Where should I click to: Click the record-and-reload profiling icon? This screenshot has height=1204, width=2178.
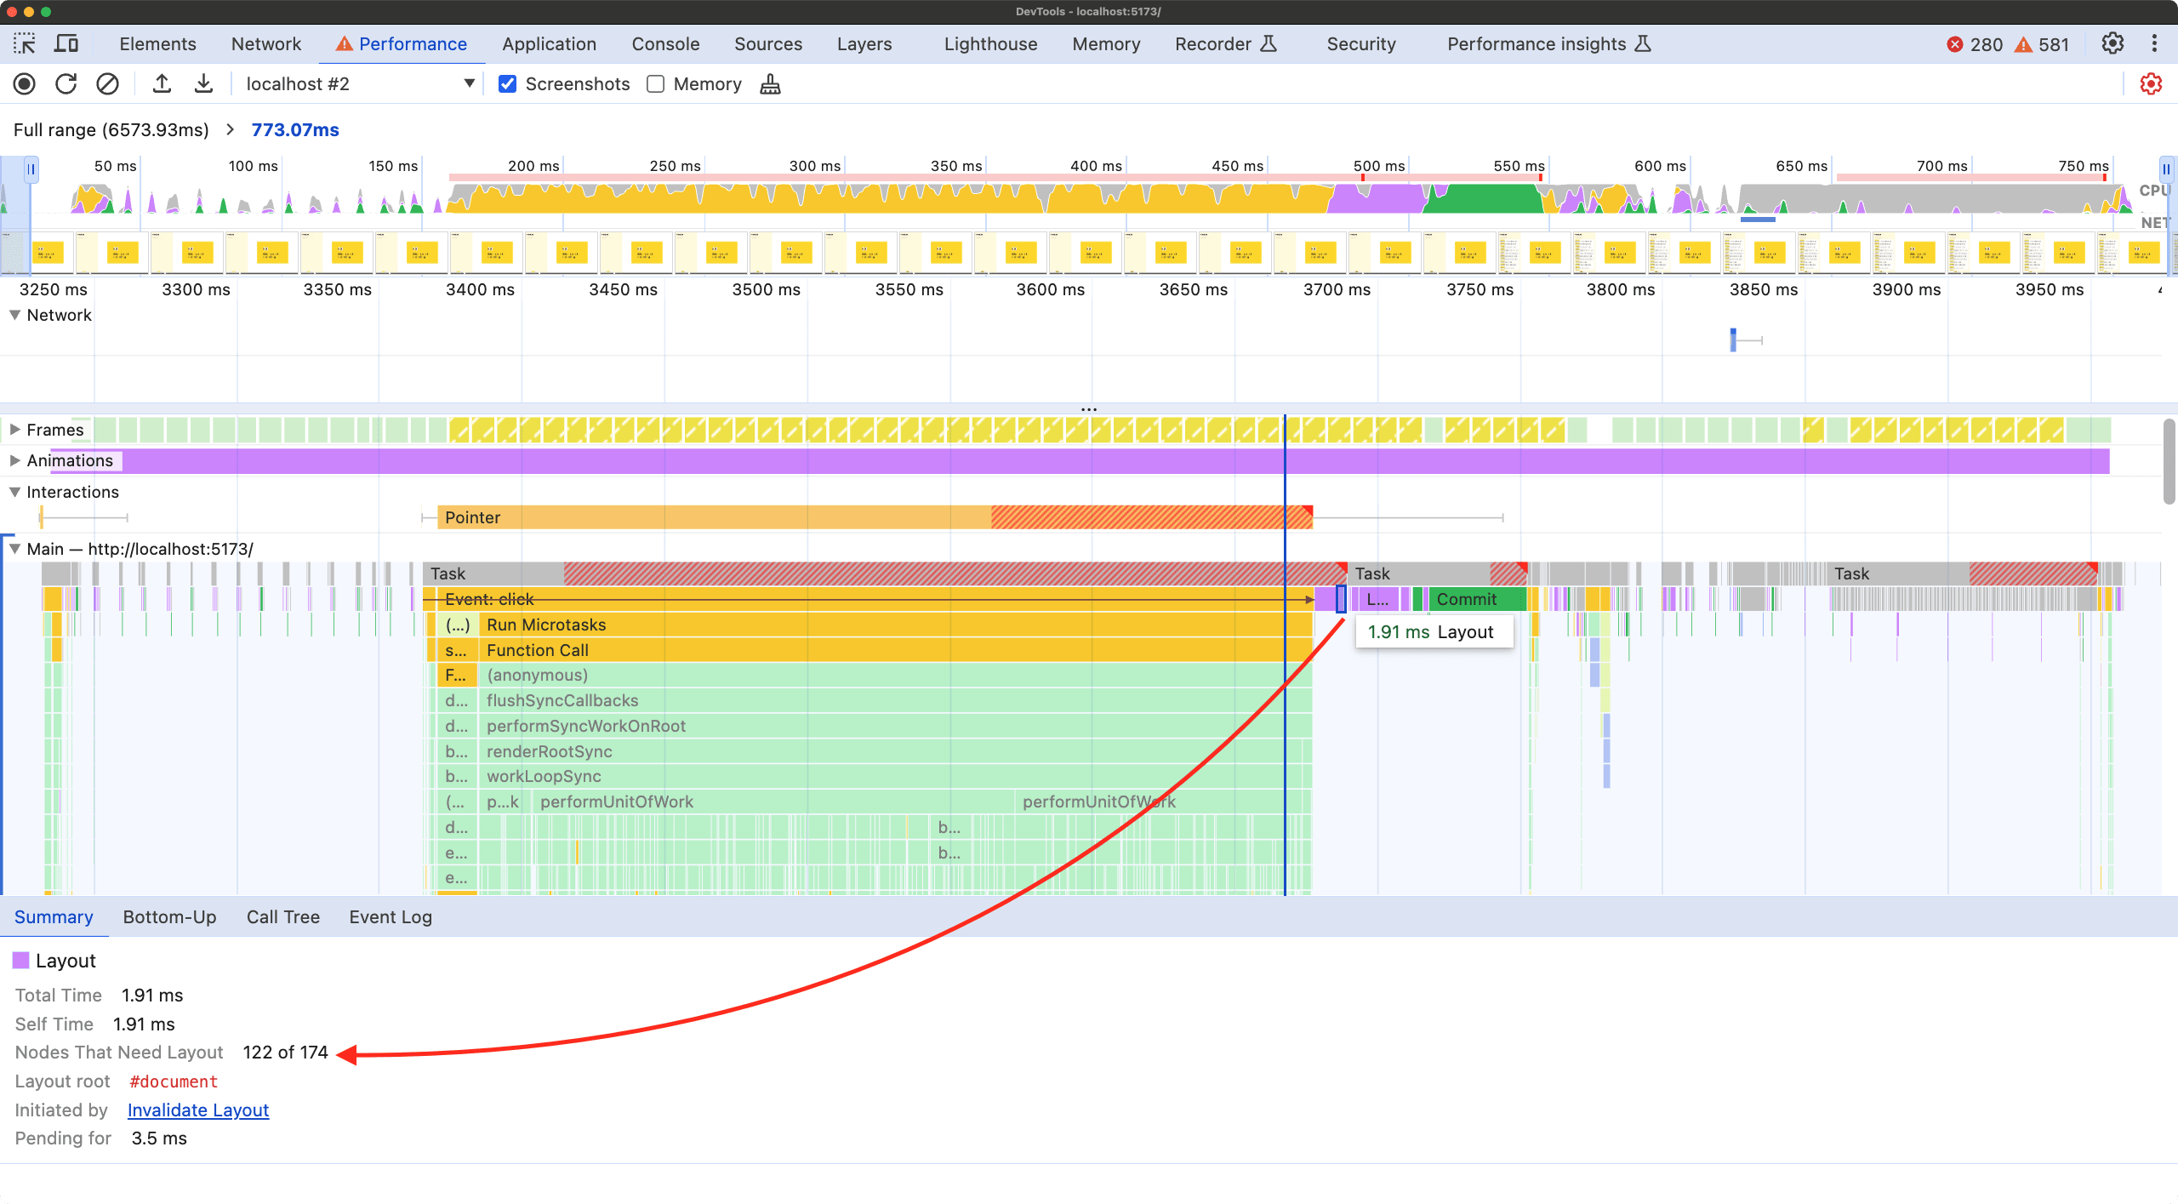click(66, 83)
